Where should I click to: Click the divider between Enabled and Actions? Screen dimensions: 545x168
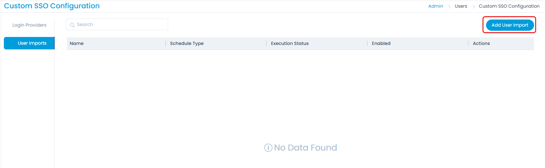click(x=468, y=43)
